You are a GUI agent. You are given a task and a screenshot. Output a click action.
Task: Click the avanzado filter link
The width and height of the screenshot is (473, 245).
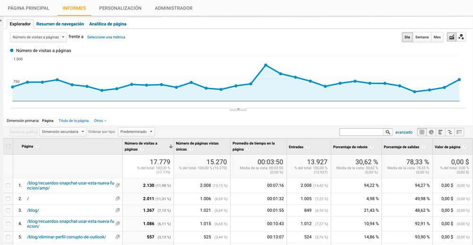(x=403, y=132)
